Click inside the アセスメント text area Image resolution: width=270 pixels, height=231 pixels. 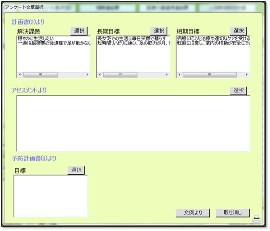133,123
